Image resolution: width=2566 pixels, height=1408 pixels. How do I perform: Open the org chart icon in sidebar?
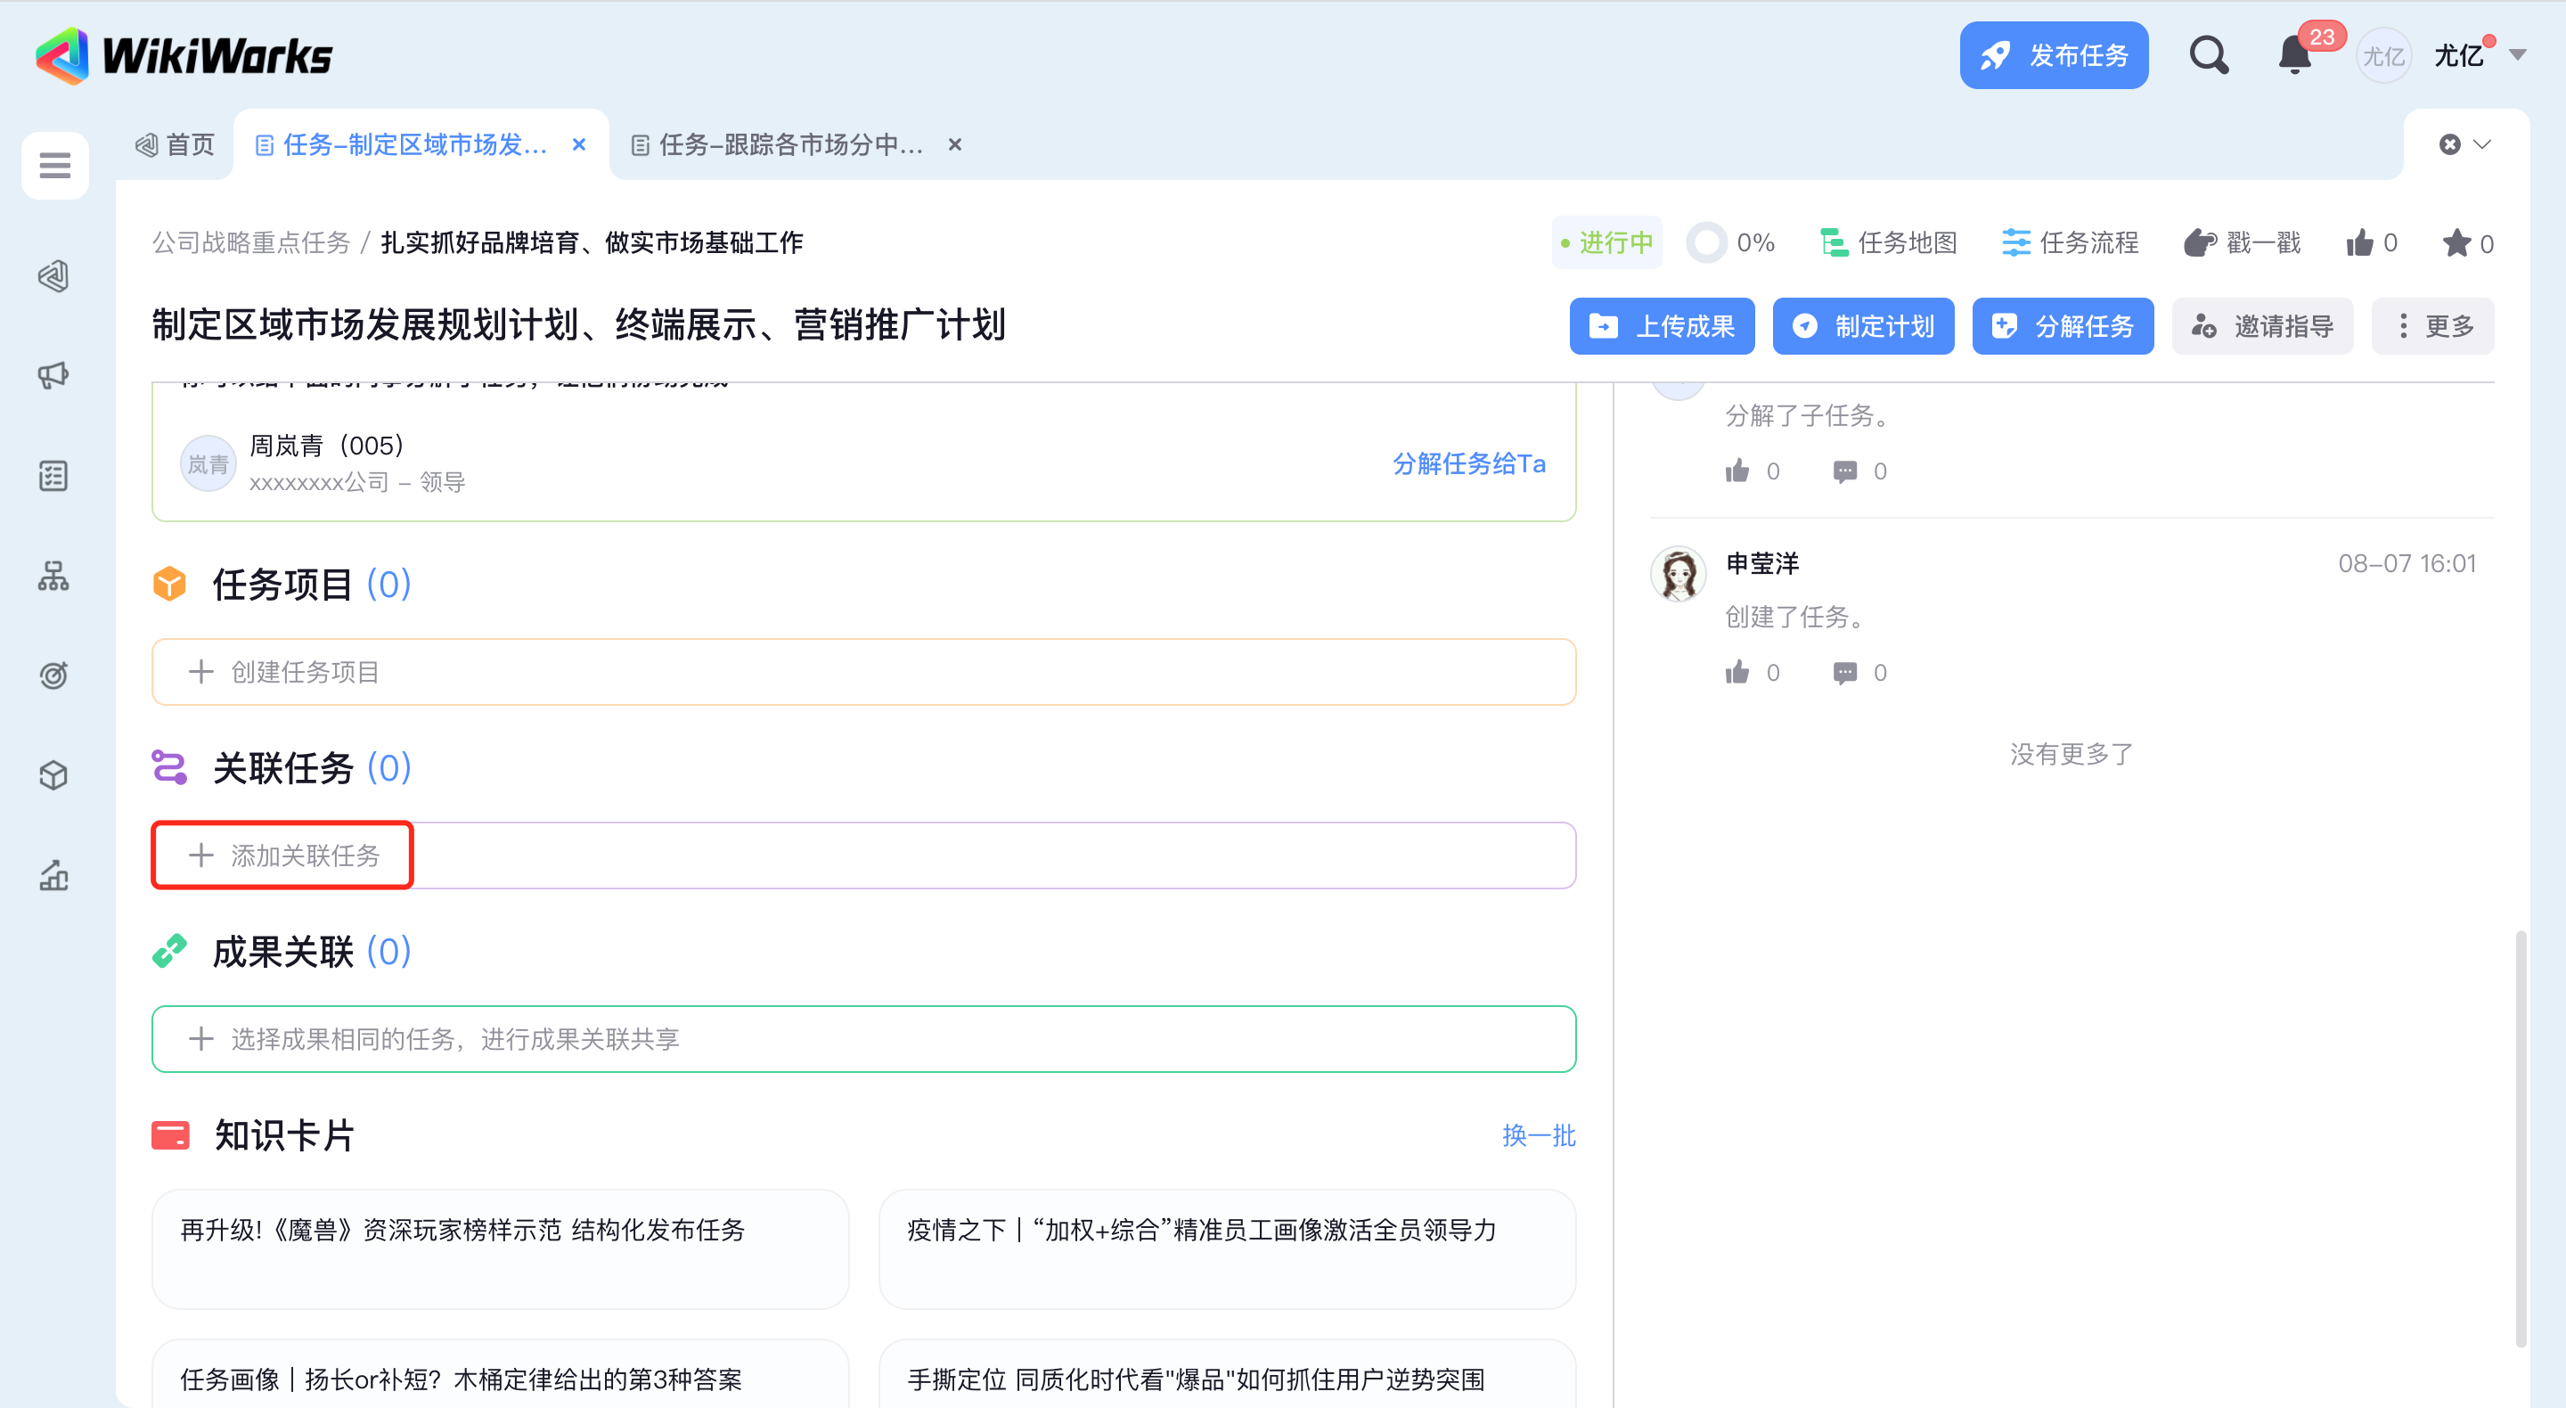tap(53, 575)
